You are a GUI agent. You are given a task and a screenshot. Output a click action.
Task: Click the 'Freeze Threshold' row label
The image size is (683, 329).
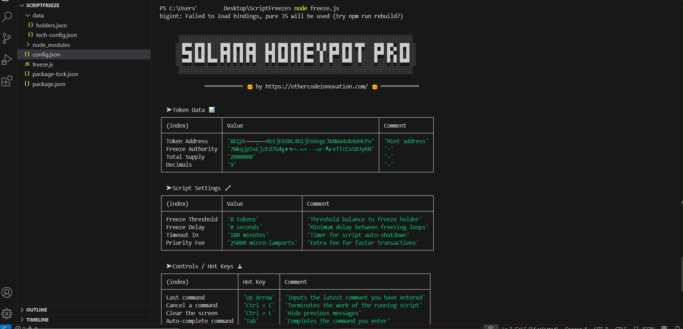click(191, 219)
